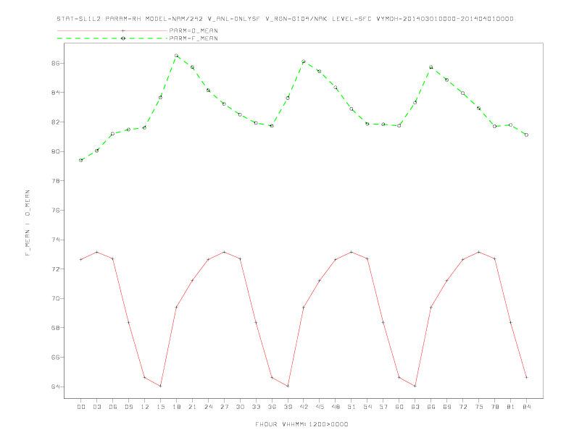The image size is (574, 443).
Task: Click the green F_MEAN peak marker at hour 18
Action: (x=176, y=56)
